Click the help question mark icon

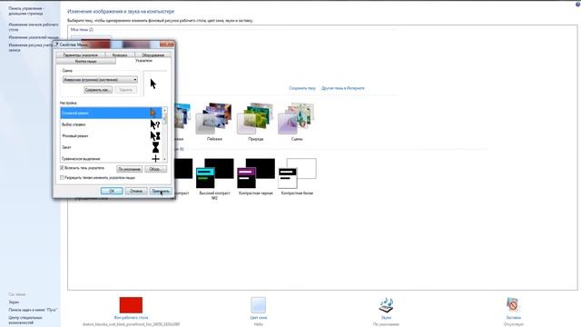pos(578,4)
